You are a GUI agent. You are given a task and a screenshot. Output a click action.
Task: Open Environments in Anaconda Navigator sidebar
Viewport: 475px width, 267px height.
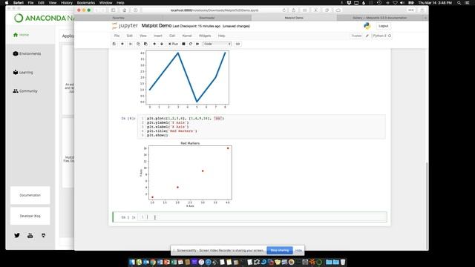click(27, 53)
